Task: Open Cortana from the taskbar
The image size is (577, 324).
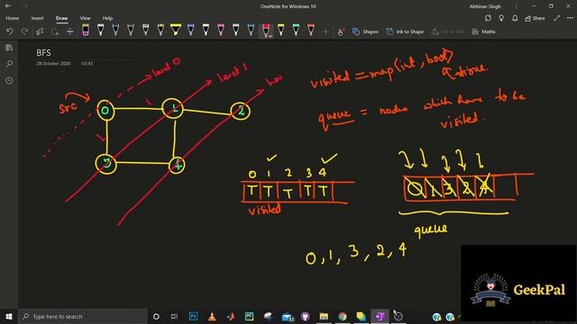Action: click(x=156, y=316)
